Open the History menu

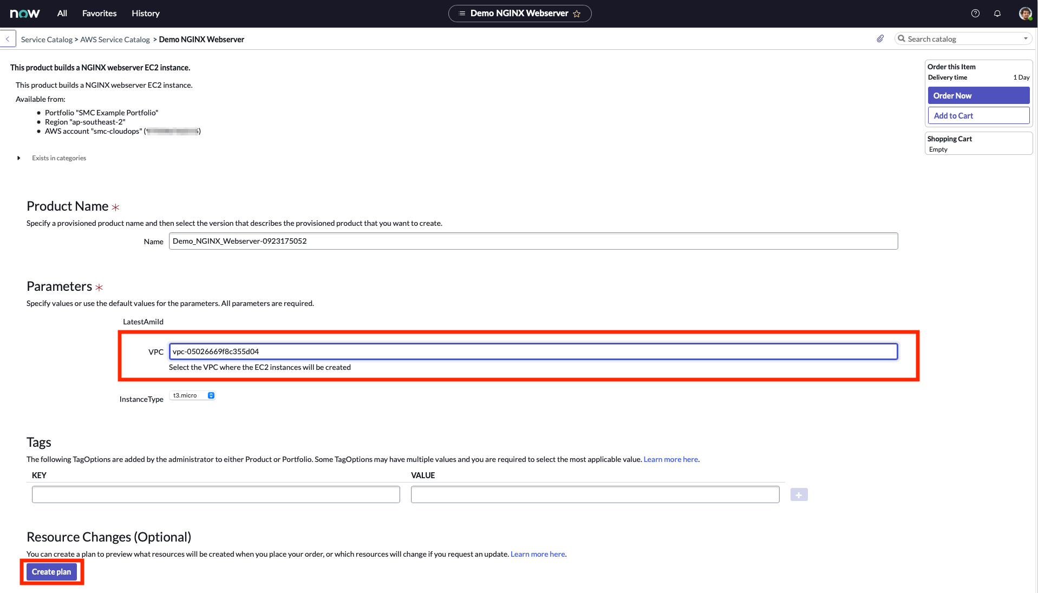(x=145, y=13)
